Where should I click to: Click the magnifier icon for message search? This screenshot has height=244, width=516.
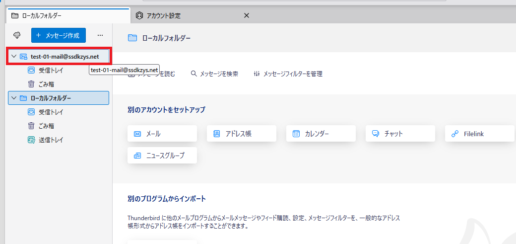pyautogui.click(x=194, y=74)
